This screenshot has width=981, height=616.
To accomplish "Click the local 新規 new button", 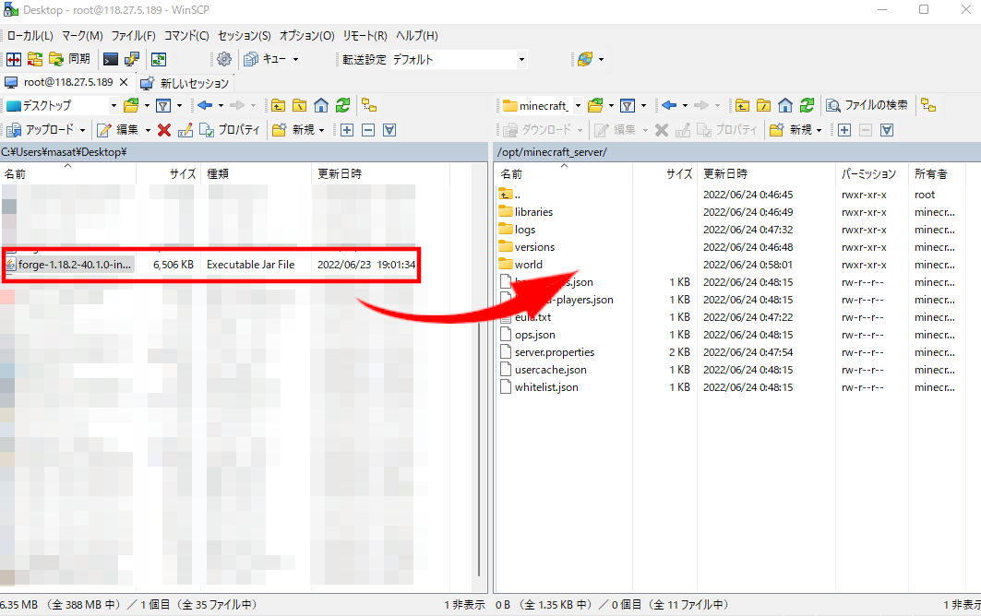I will [x=293, y=129].
